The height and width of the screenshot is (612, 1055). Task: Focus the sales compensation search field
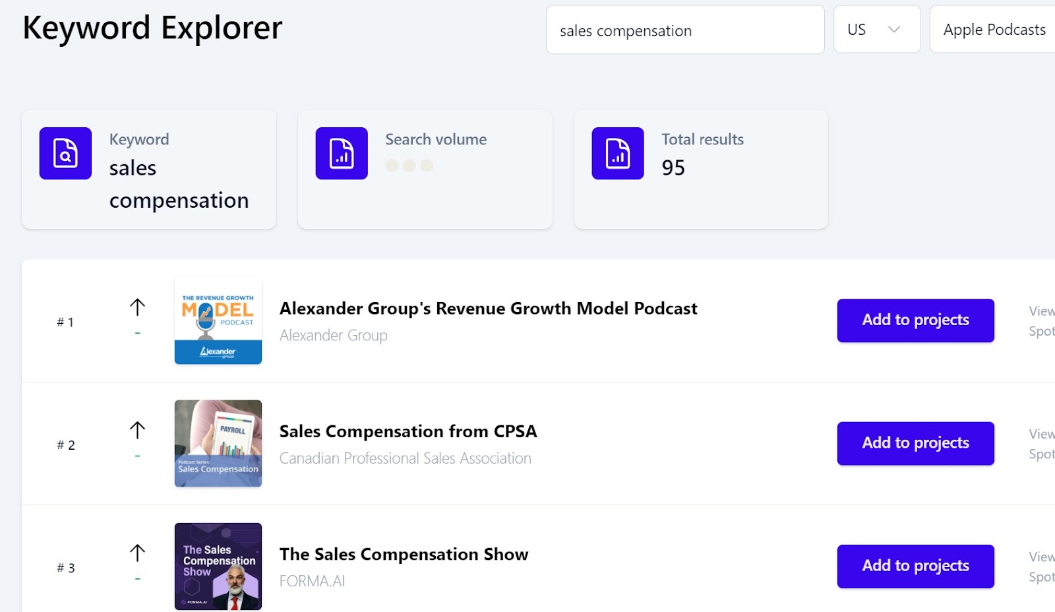pyautogui.click(x=685, y=30)
